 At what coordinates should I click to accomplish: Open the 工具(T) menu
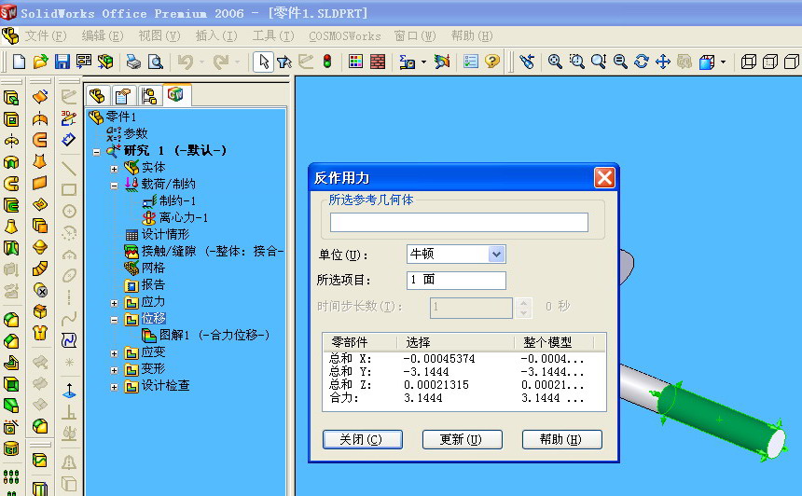(273, 35)
